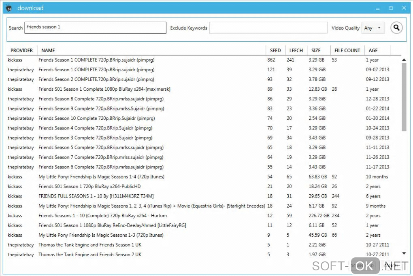The height and width of the screenshot is (276, 413).
Task: Sort by FILE COUNT column header
Action: pos(347,50)
